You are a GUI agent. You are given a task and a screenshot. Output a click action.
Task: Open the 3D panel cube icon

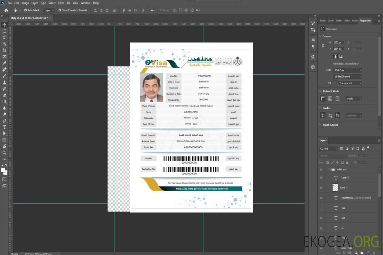(313, 67)
